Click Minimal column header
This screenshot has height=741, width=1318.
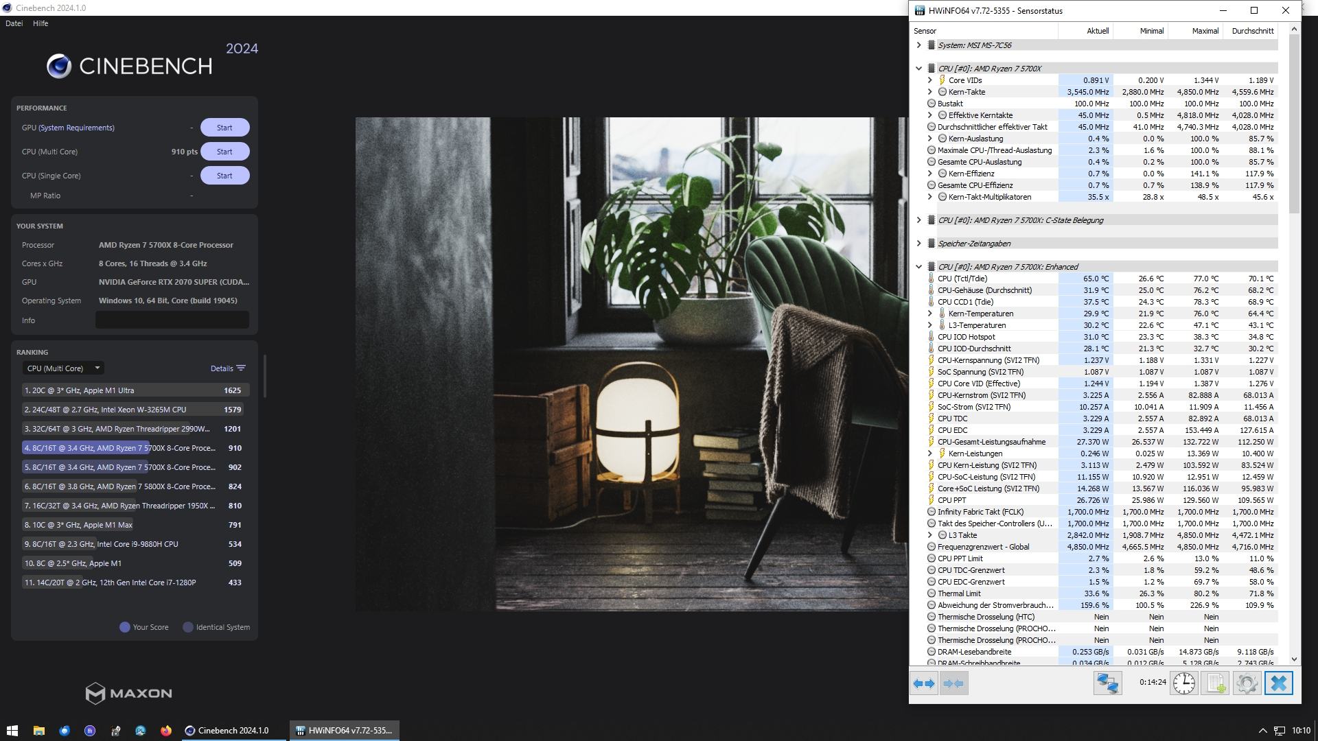point(1140,31)
